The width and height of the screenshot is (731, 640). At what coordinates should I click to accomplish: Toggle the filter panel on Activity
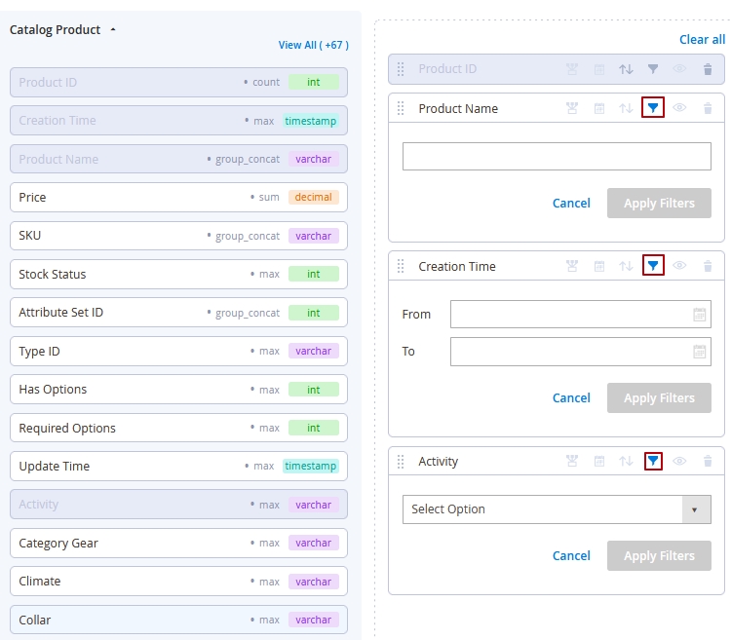653,461
